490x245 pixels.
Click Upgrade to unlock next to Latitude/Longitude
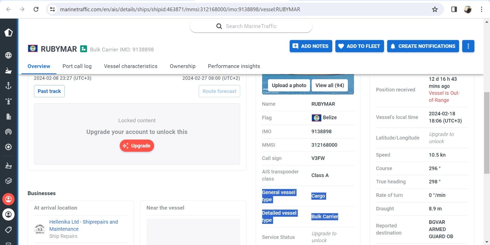441,138
